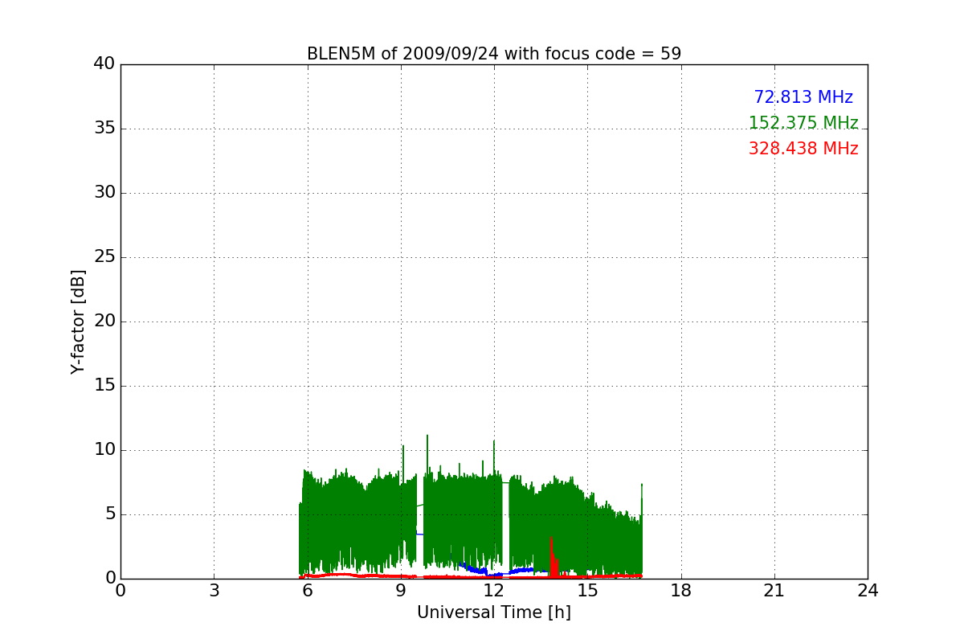Click the y-axis tick label '35'
The height and width of the screenshot is (643, 964).
point(104,129)
